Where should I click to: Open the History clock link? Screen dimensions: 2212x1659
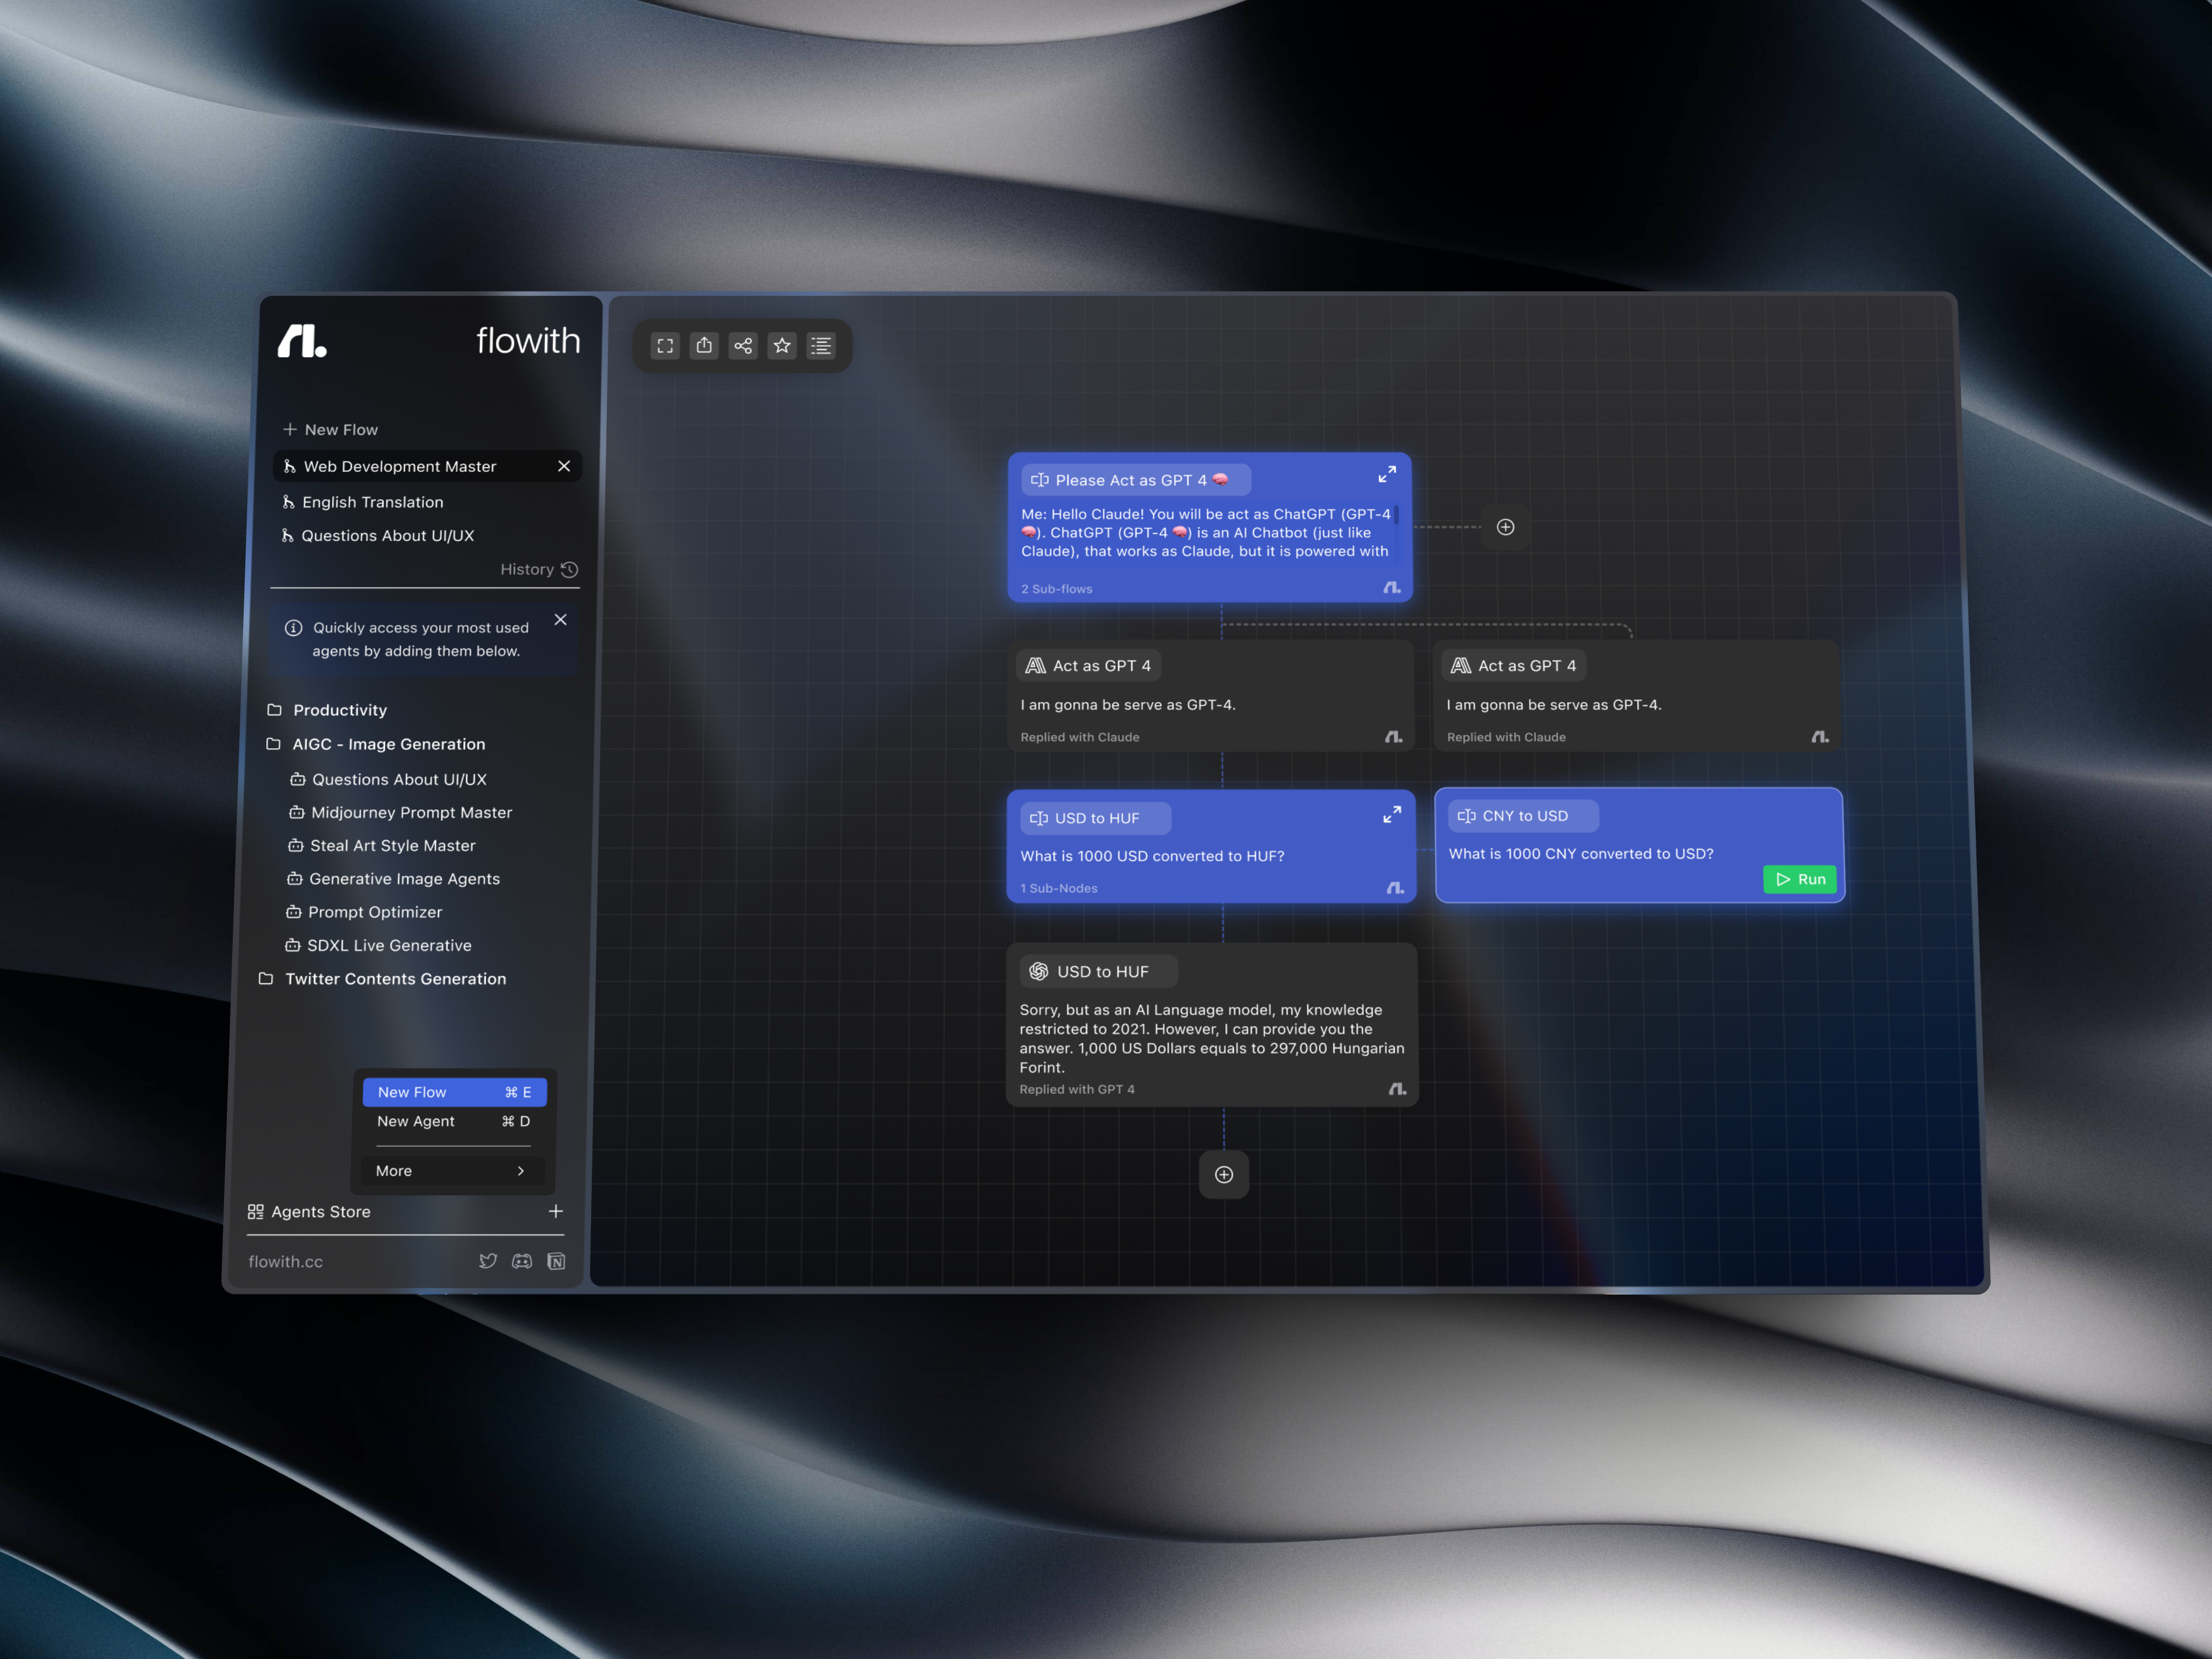point(540,569)
